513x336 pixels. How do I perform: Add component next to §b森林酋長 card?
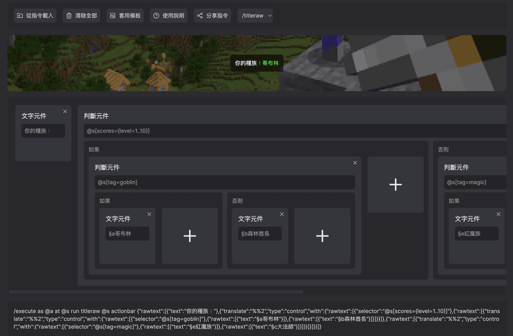coord(322,236)
